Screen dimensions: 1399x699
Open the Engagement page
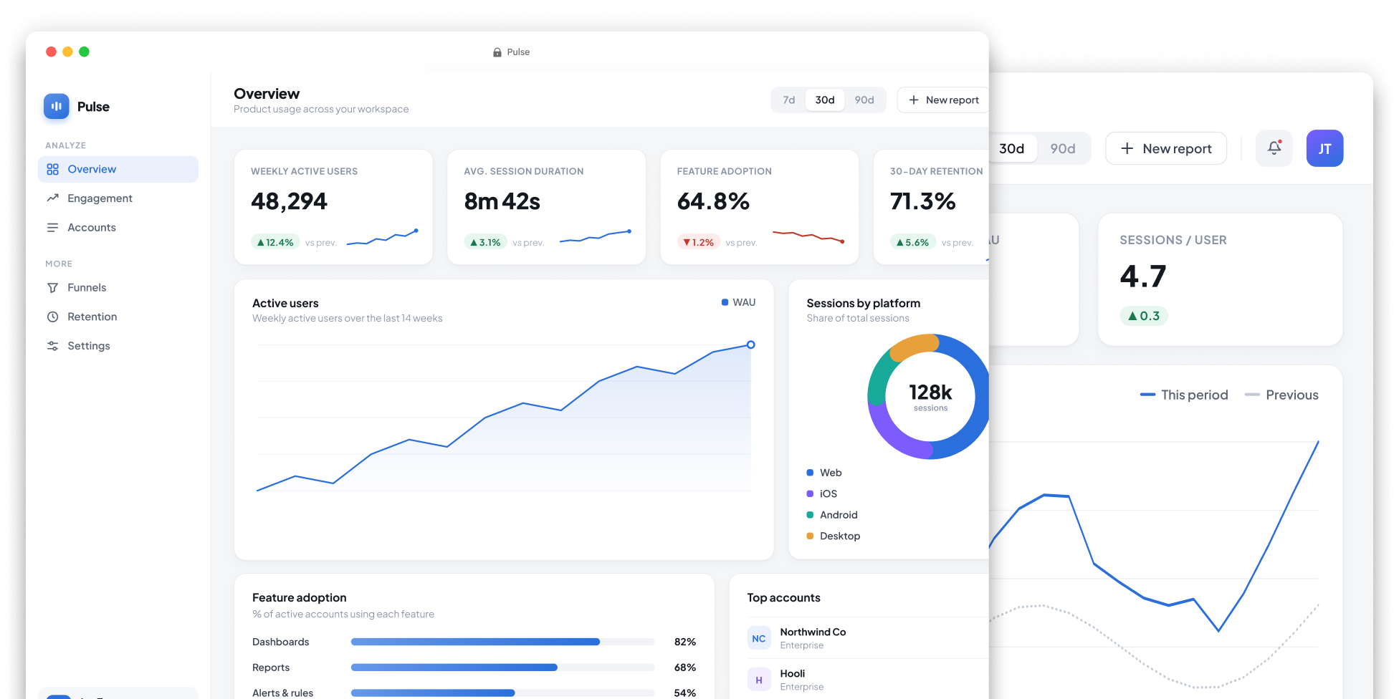[118, 198]
